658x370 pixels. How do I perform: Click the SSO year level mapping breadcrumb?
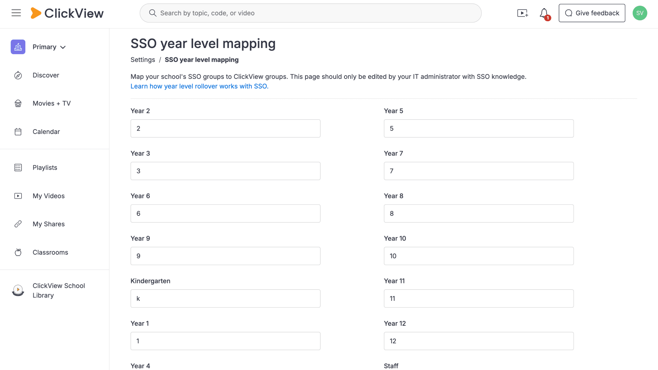tap(202, 60)
